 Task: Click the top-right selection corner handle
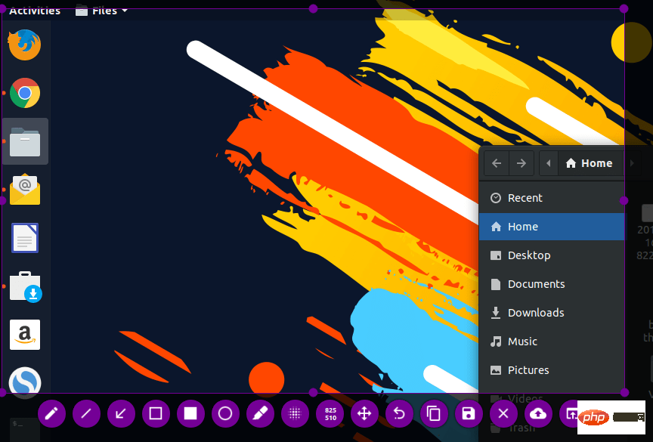pos(624,9)
